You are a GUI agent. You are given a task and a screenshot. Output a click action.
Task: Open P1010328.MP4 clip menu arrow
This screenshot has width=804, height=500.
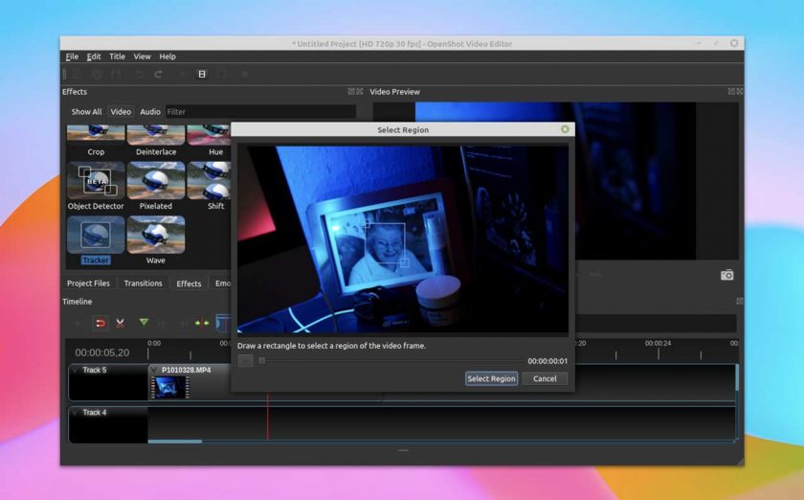(154, 370)
